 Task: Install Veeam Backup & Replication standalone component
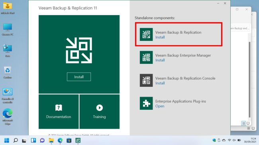160,37
